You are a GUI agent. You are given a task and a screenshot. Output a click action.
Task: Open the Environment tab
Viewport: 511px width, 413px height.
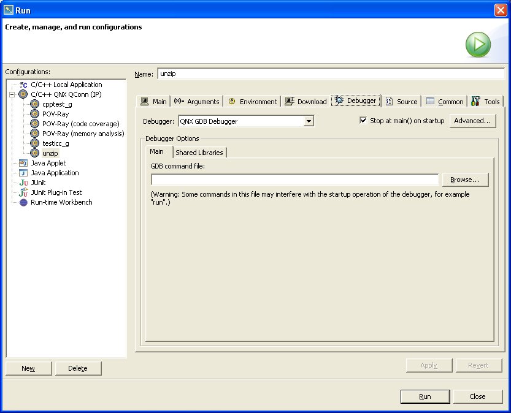[252, 101]
